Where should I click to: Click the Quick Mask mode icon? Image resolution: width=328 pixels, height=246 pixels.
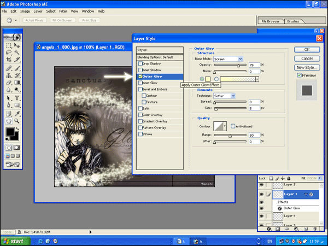17,148
